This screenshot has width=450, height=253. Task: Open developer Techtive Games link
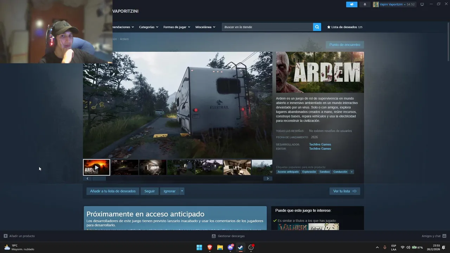pyautogui.click(x=320, y=144)
